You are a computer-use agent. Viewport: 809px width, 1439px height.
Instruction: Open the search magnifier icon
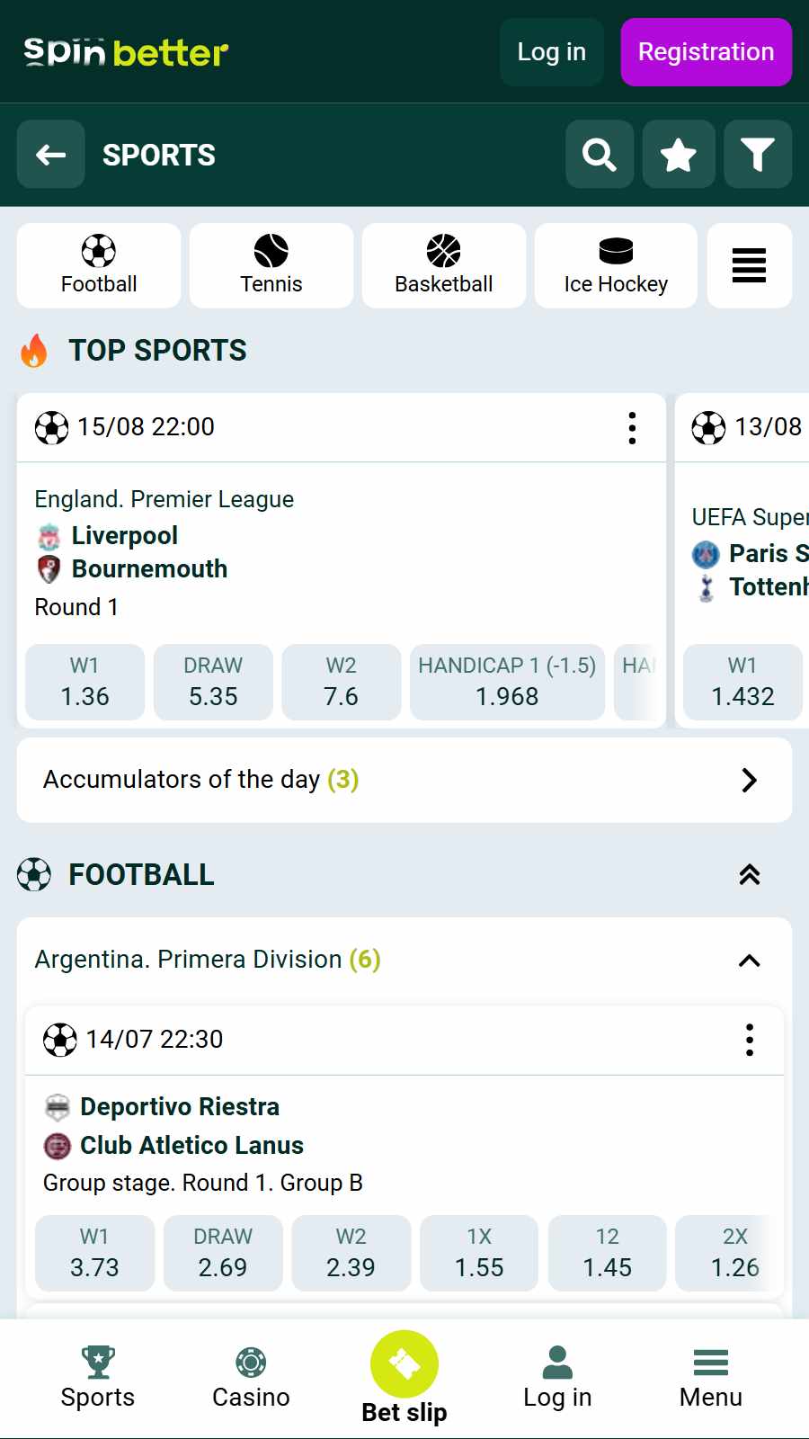coord(600,155)
